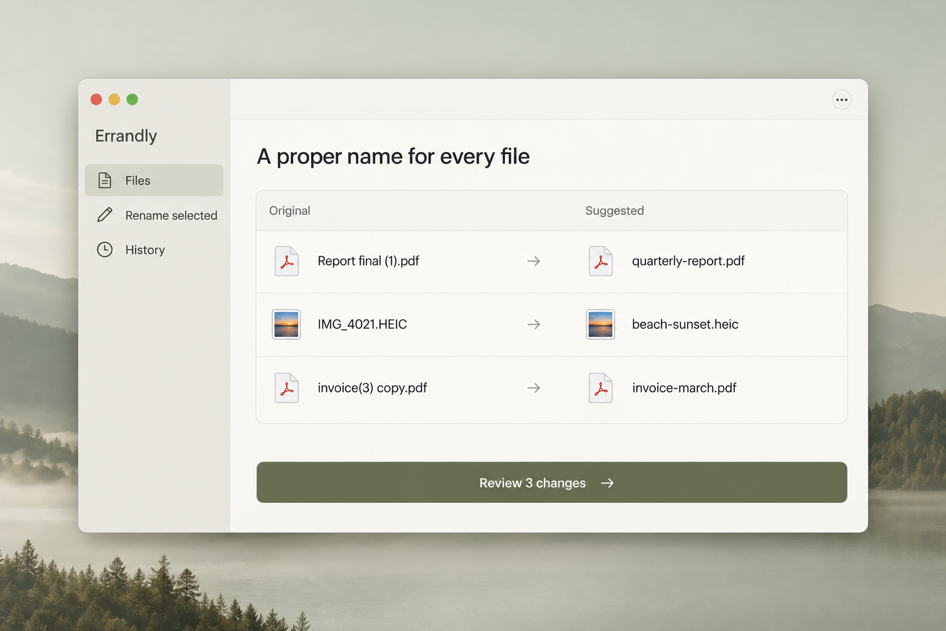Click suggested name invoice-march.pdf
The width and height of the screenshot is (946, 631).
pos(684,388)
